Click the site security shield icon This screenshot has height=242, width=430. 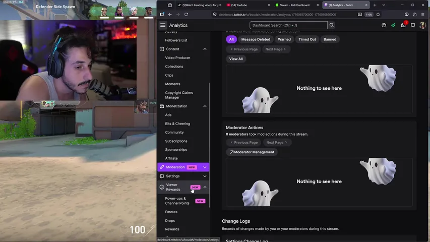tap(215, 15)
